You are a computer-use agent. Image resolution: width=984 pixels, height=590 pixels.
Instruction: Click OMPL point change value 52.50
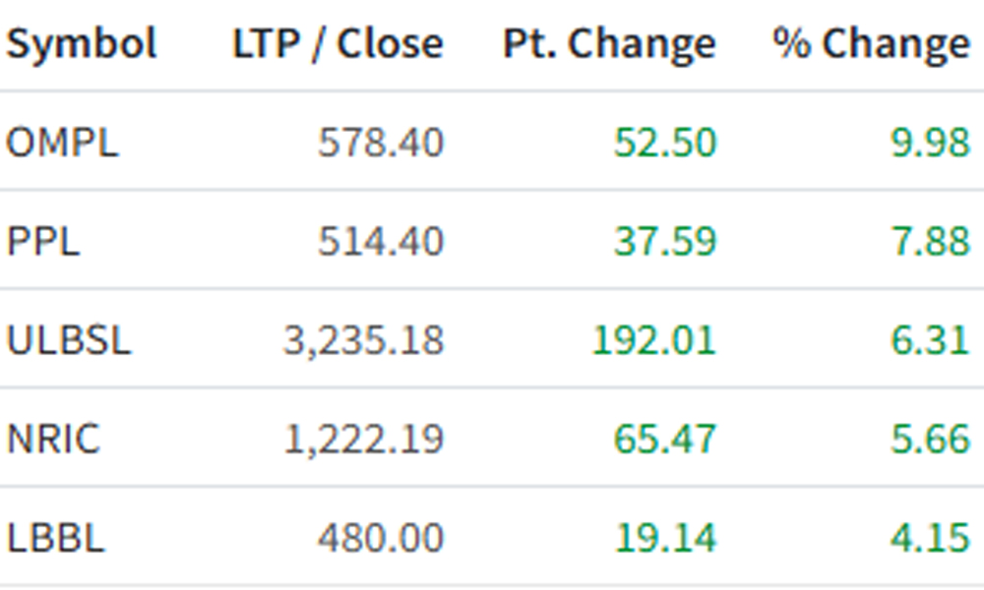pos(664,142)
